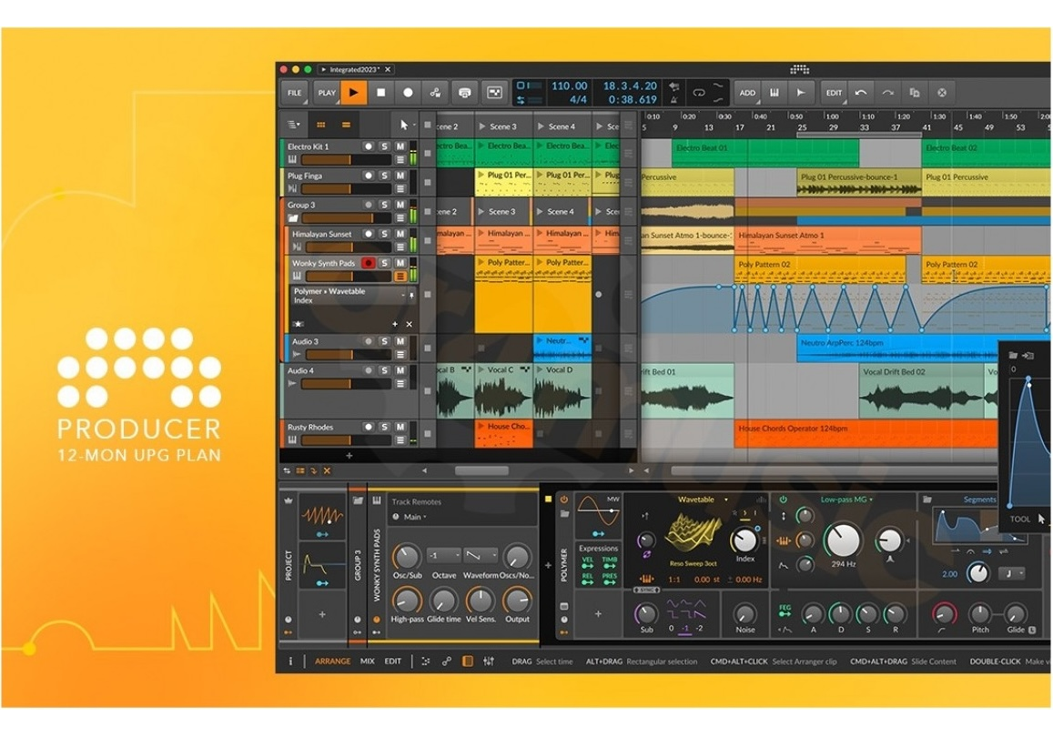Image resolution: width=1053 pixels, height=737 pixels.
Task: Open the FILE menu dropdown
Action: tap(295, 93)
